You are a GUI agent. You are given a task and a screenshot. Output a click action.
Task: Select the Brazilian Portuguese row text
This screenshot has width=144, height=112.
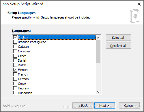pyautogui.click(x=32, y=42)
